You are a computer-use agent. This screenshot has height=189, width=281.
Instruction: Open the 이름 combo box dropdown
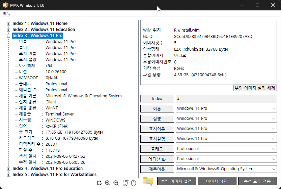click(x=274, y=108)
